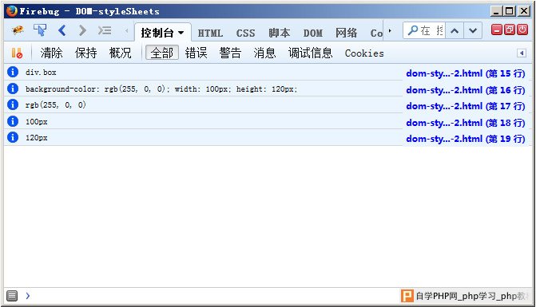Open Firebug in new window icon

(510, 30)
